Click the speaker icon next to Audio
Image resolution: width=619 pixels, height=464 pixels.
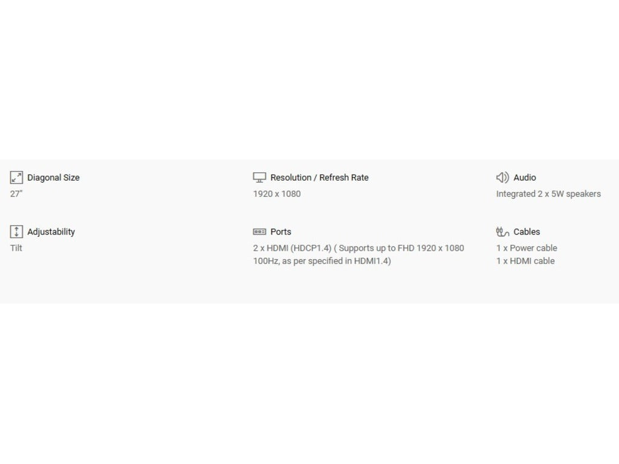[502, 178]
